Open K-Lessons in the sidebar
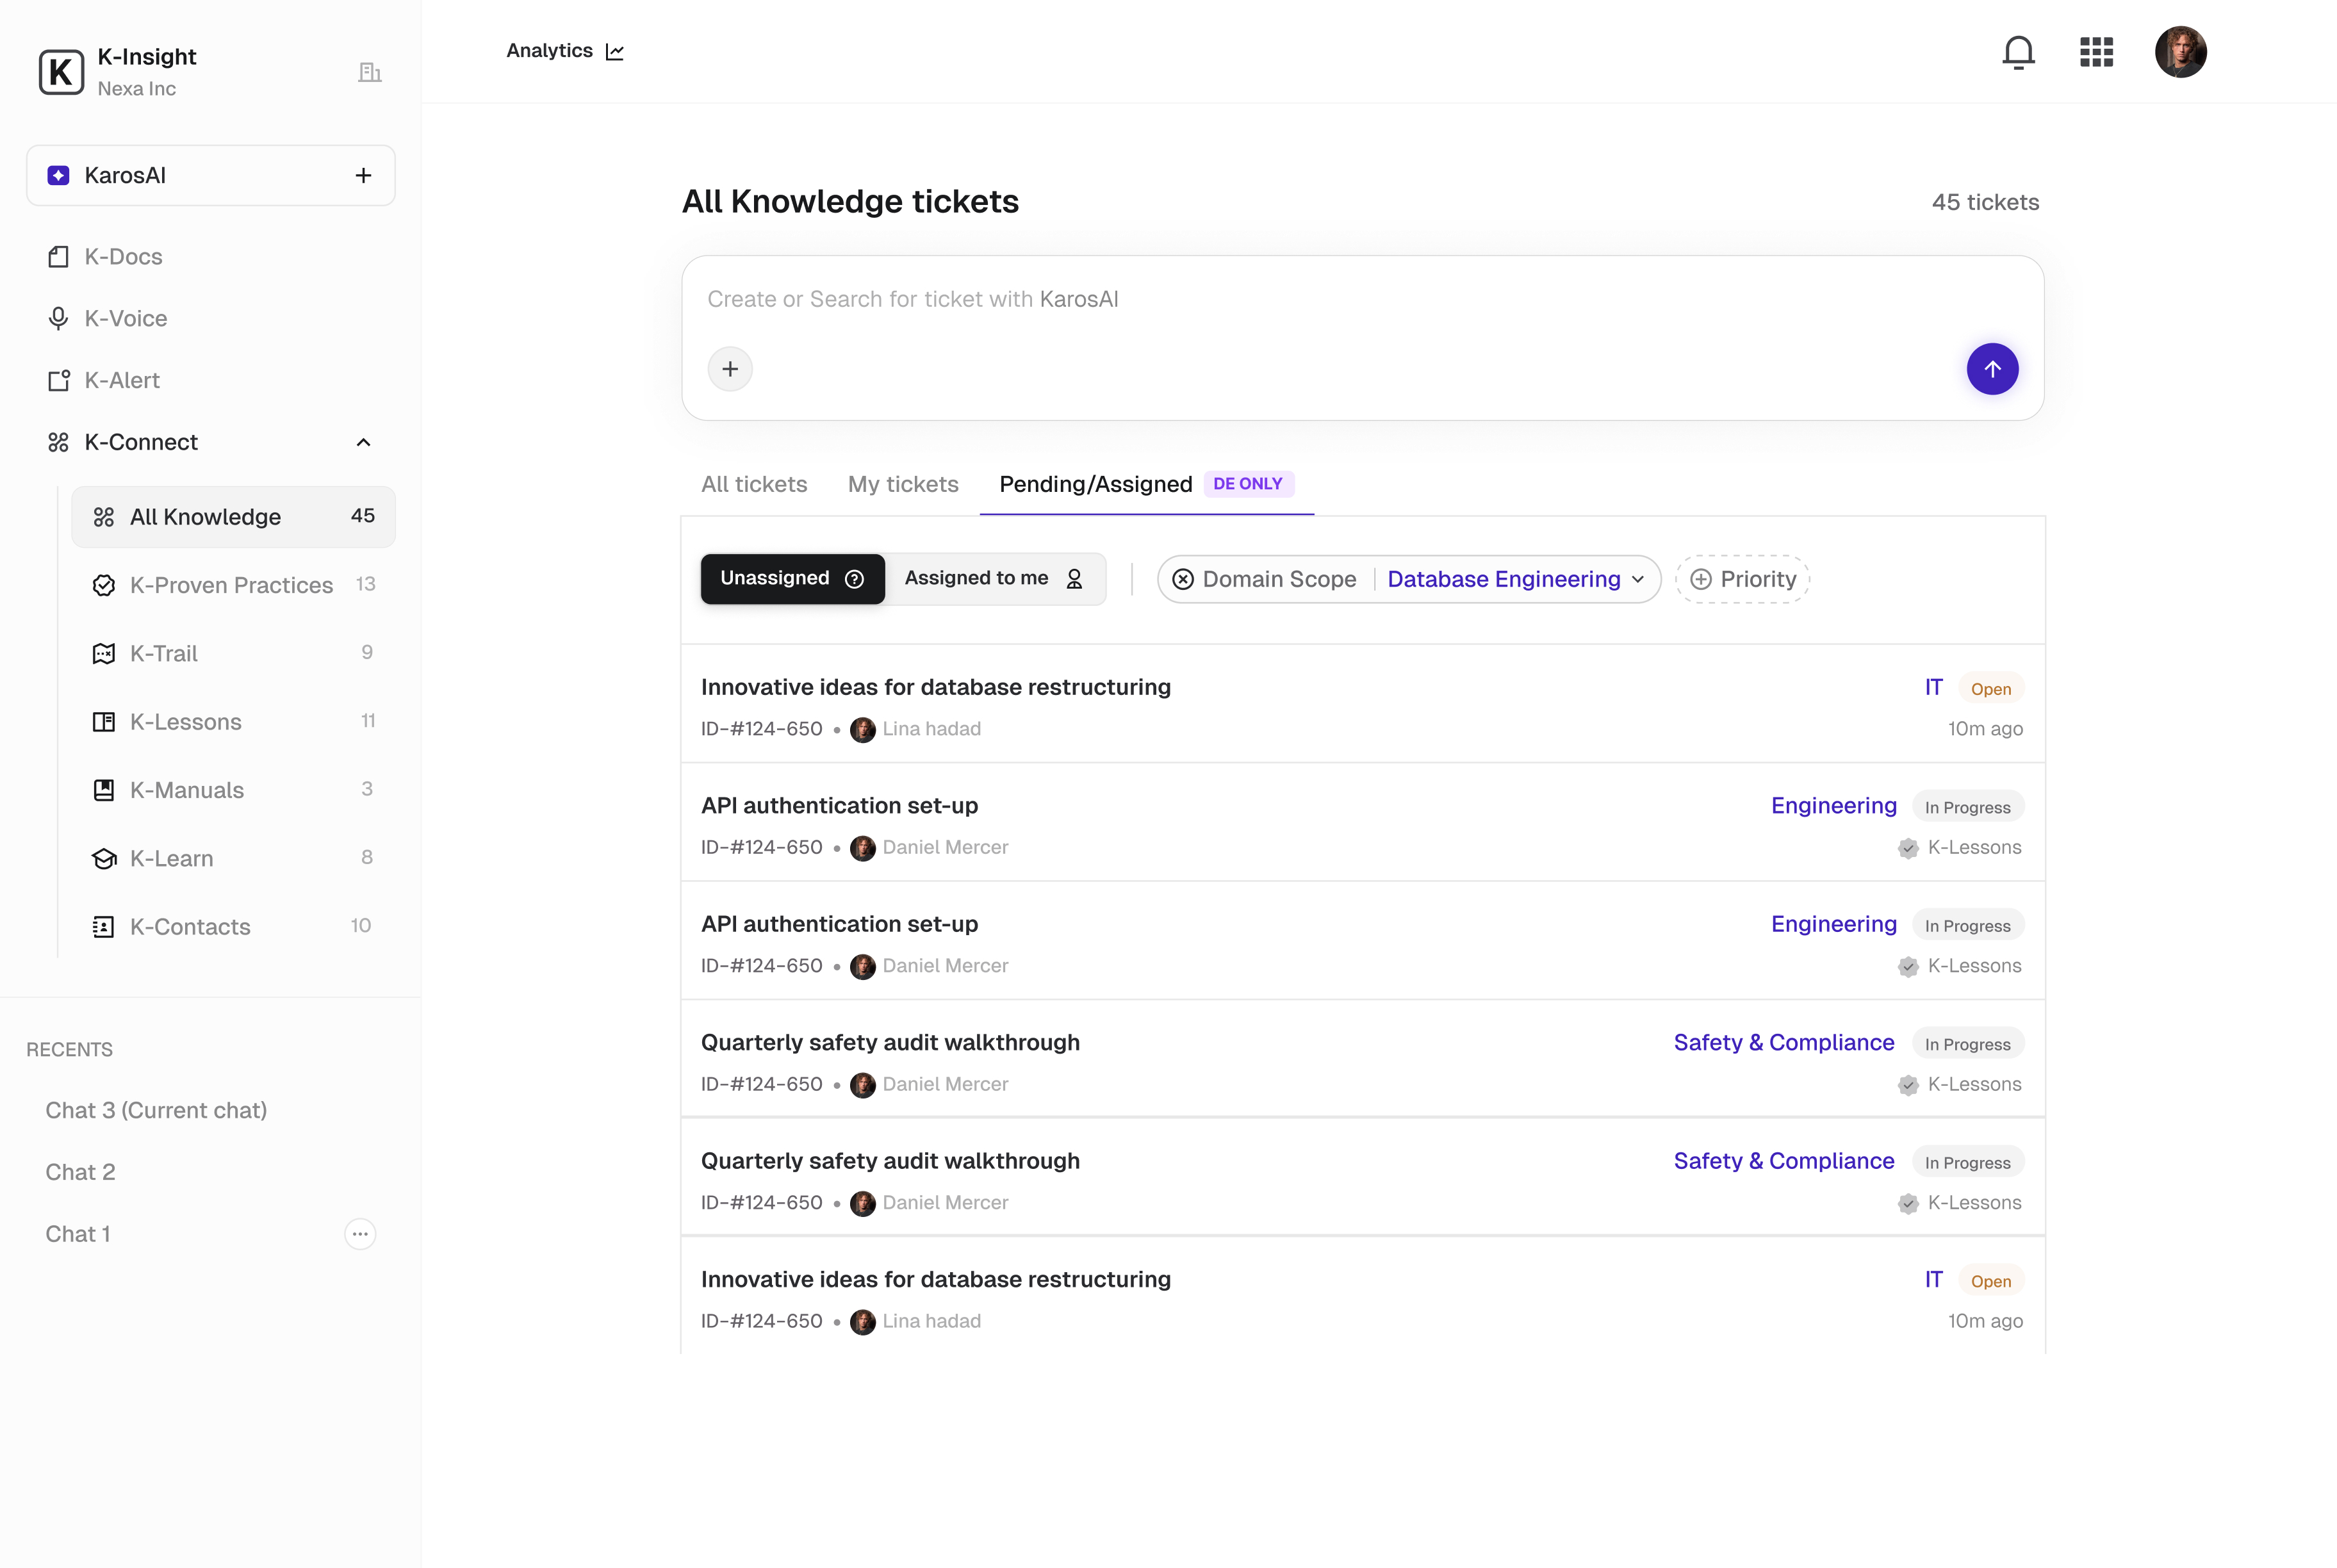This screenshot has width=2337, height=1568. (233, 722)
